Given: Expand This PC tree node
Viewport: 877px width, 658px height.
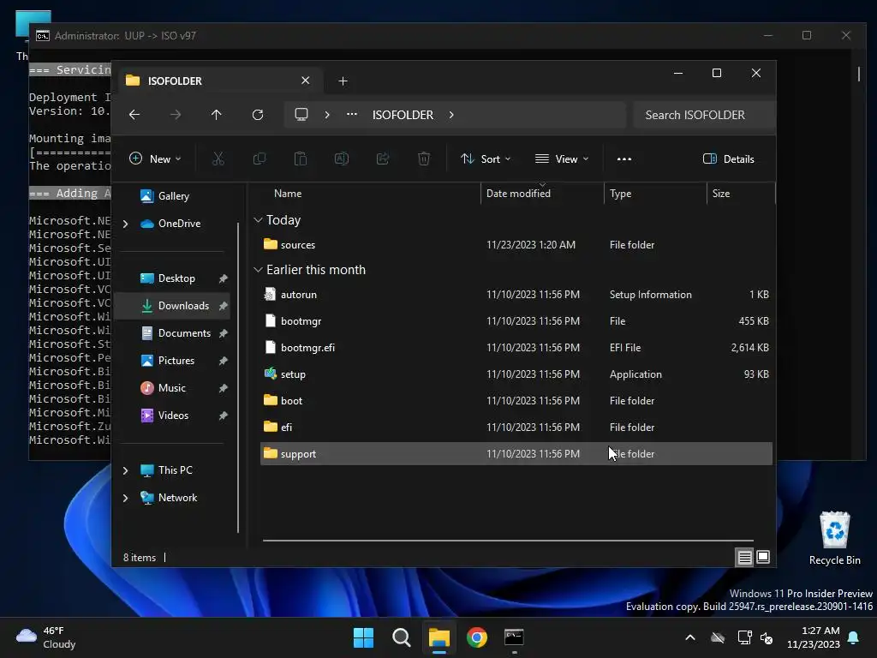Looking at the screenshot, I should [125, 470].
